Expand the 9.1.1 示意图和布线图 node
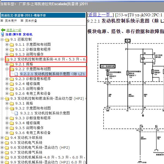The image size is (164, 164). [7, 45]
